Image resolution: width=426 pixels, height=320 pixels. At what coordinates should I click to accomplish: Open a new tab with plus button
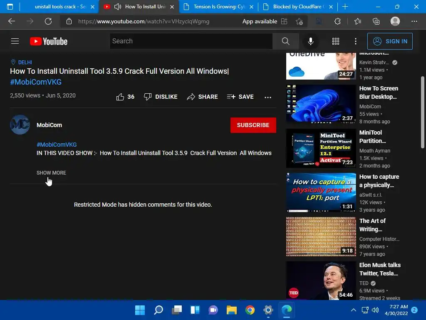point(345,7)
